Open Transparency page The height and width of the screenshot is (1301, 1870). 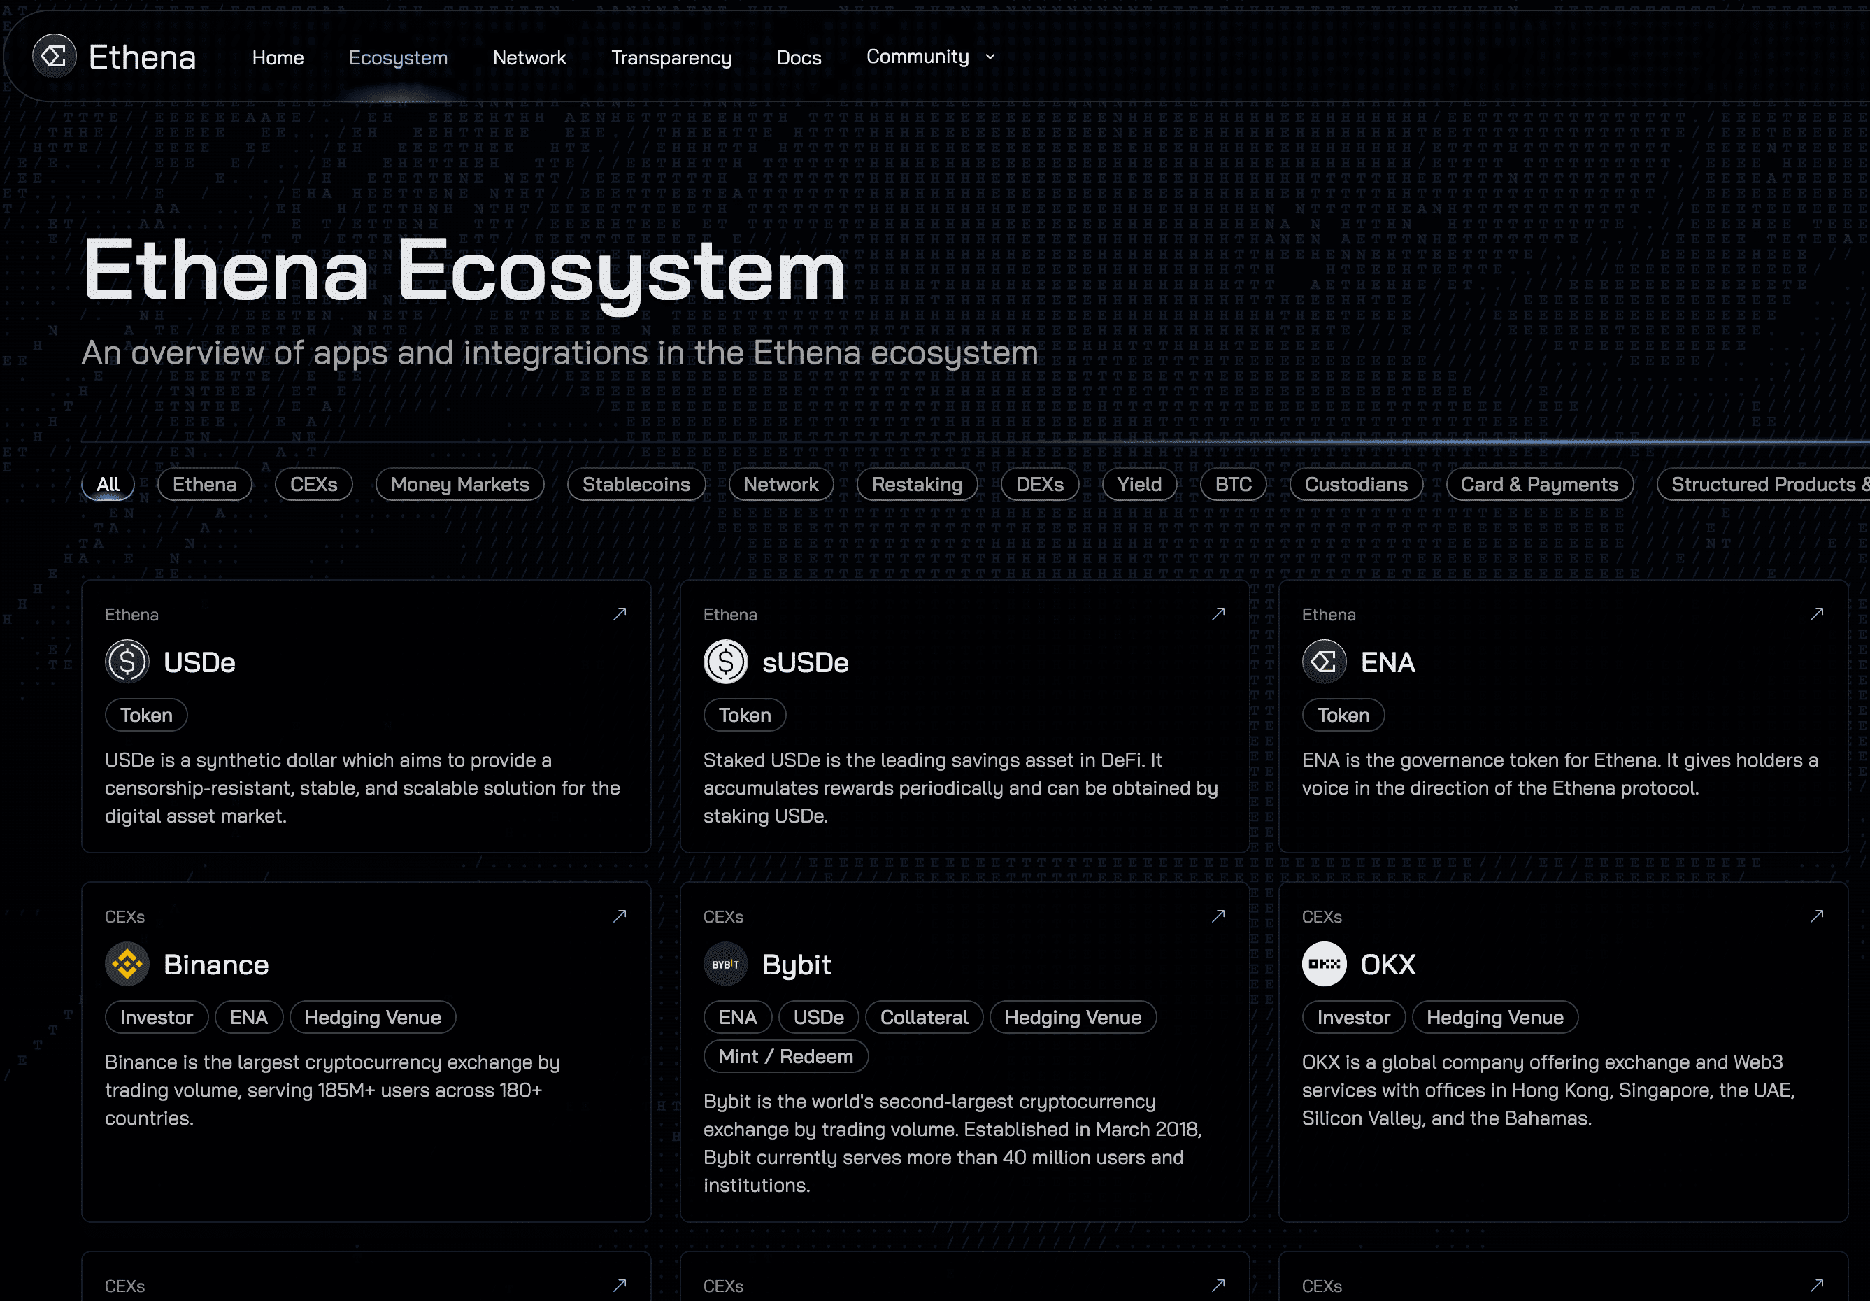[671, 58]
